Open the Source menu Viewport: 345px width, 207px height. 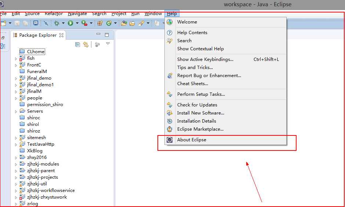click(32, 14)
